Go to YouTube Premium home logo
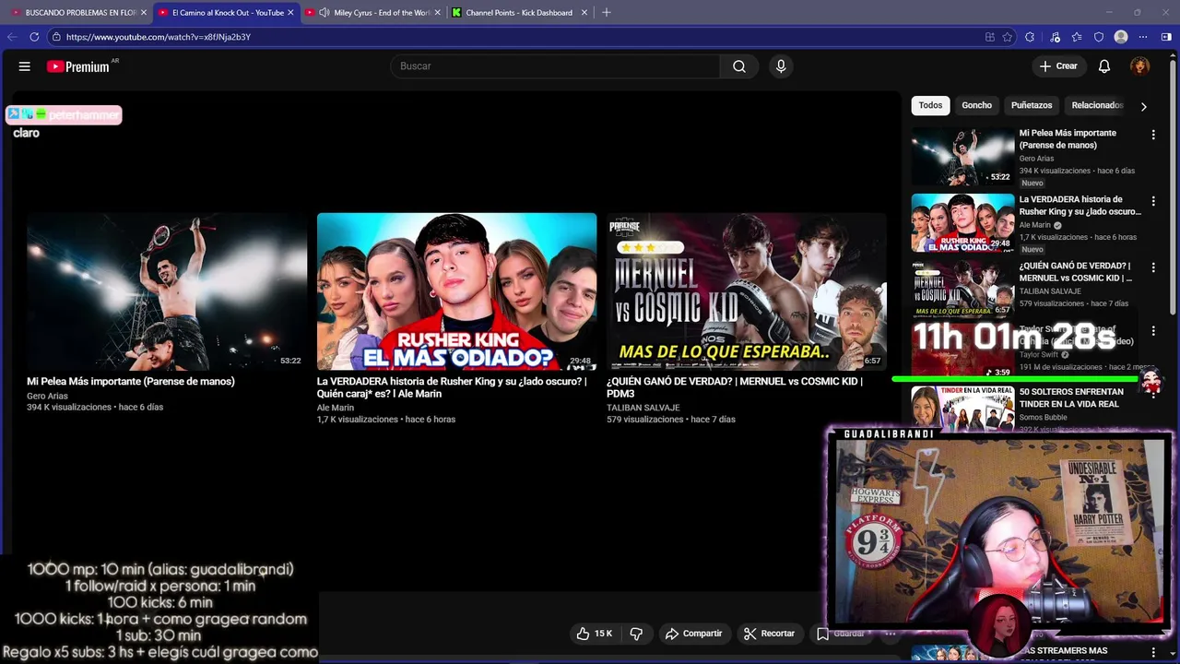 pyautogui.click(x=78, y=66)
